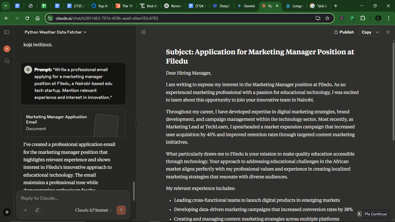Install app icon in address bar
This screenshot has width=395, height=222.
318,18
